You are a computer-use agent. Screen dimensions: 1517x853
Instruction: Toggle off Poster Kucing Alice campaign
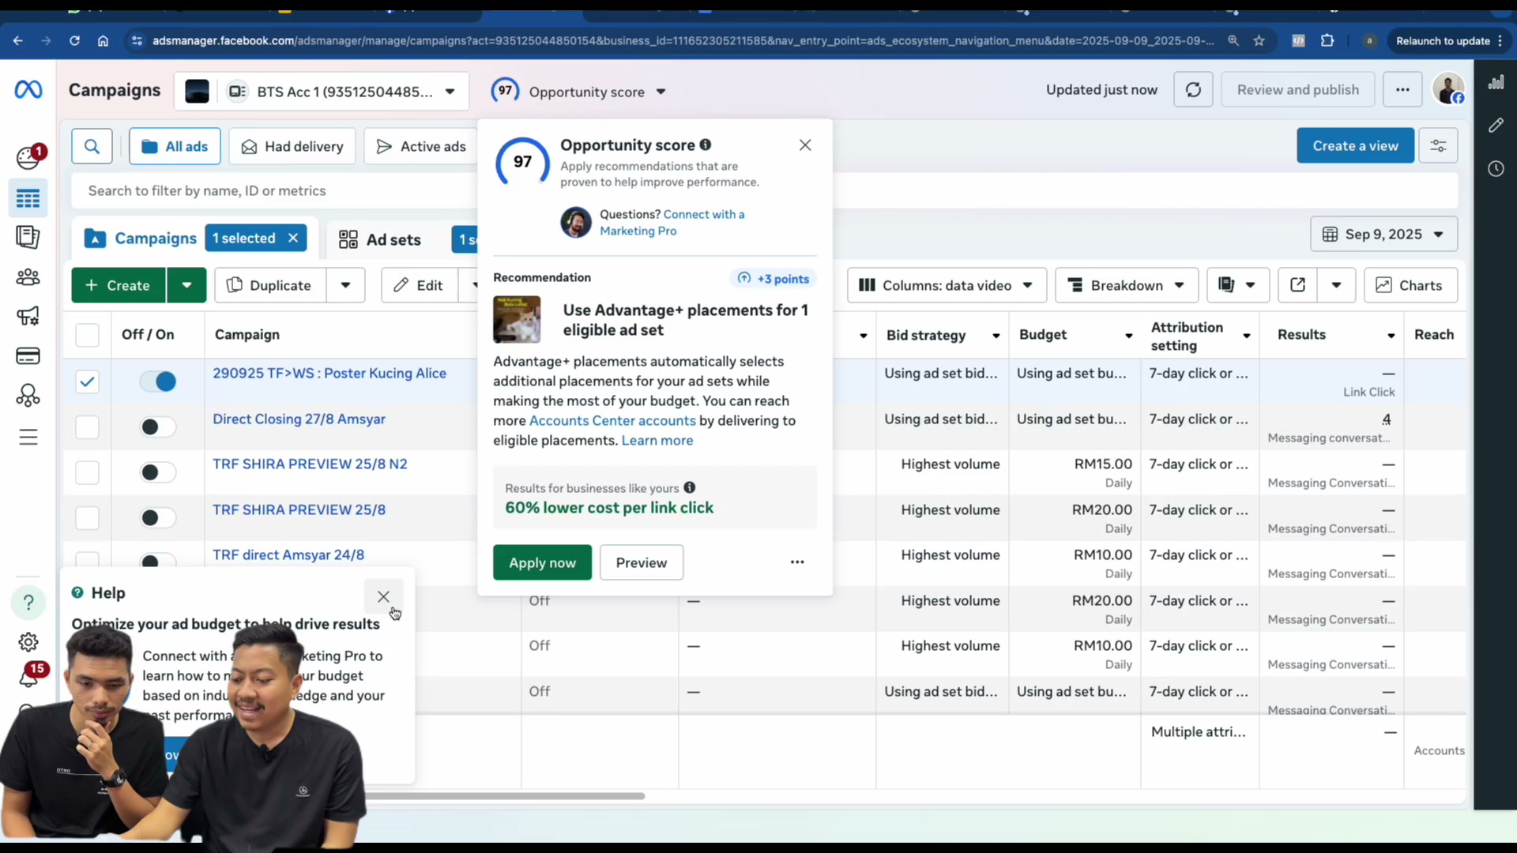pos(158,381)
